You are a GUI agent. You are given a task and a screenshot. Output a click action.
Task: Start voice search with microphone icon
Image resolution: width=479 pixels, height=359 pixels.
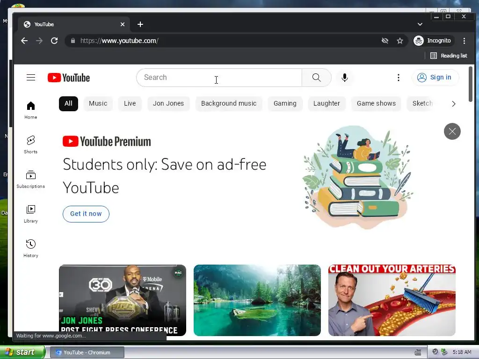[x=345, y=78]
